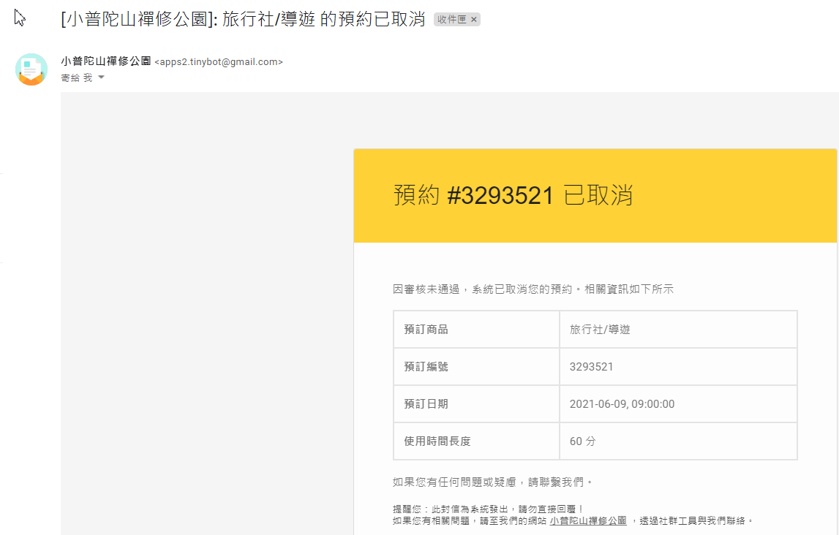Click the 預訂編號 row label
The height and width of the screenshot is (535, 839).
coord(426,367)
